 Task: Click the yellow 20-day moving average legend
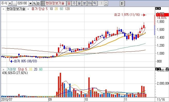(x=56, y=9)
